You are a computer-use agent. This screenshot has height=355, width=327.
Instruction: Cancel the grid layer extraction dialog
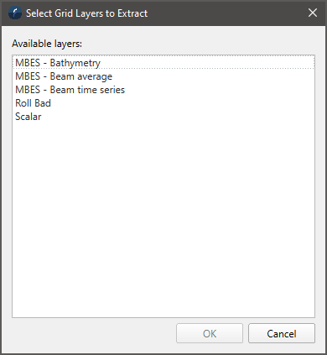point(282,333)
